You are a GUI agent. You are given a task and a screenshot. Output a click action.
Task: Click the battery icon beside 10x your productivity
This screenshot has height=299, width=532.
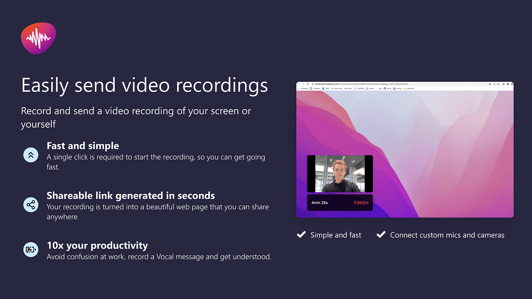click(x=30, y=250)
